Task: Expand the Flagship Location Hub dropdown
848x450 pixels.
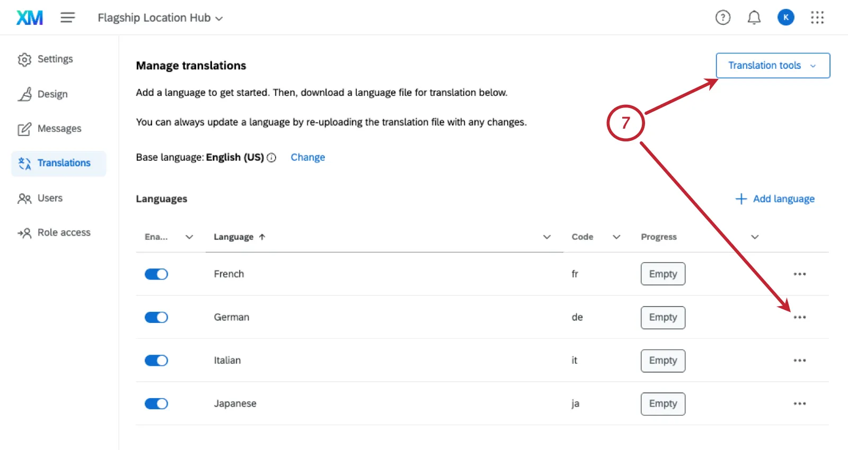Action: coord(160,18)
